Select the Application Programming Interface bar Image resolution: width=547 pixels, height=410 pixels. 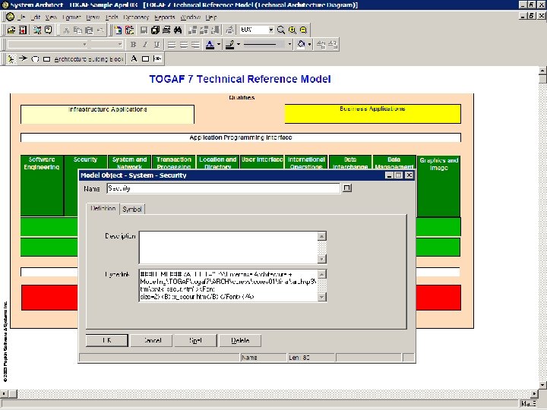241,137
